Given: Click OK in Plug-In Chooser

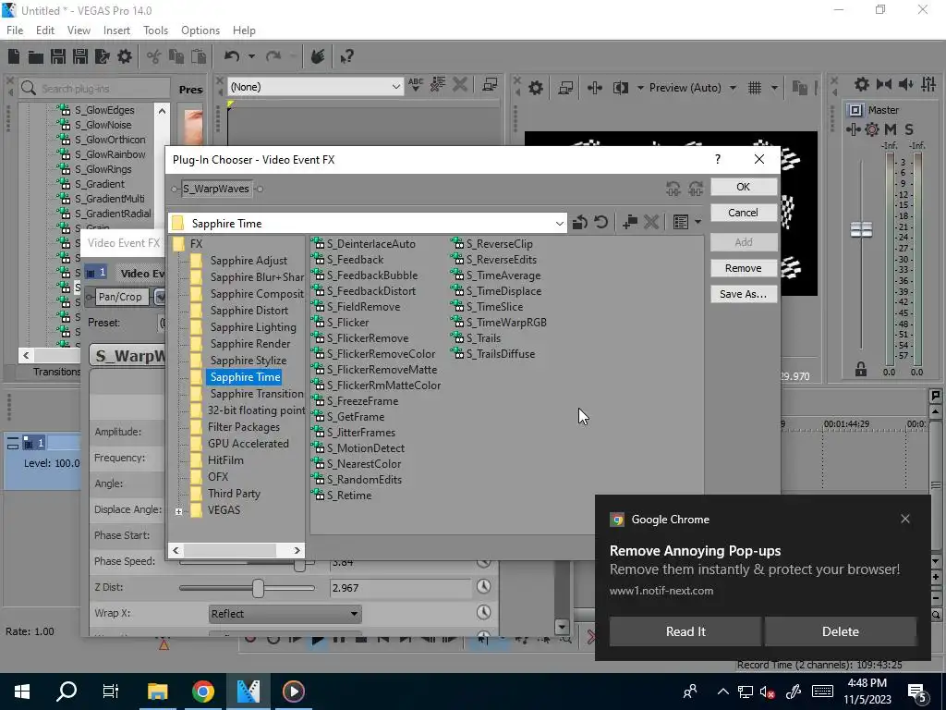Looking at the screenshot, I should pos(744,187).
